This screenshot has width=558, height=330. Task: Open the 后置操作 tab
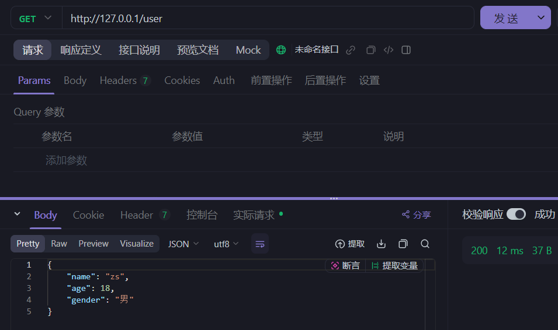(x=325, y=80)
